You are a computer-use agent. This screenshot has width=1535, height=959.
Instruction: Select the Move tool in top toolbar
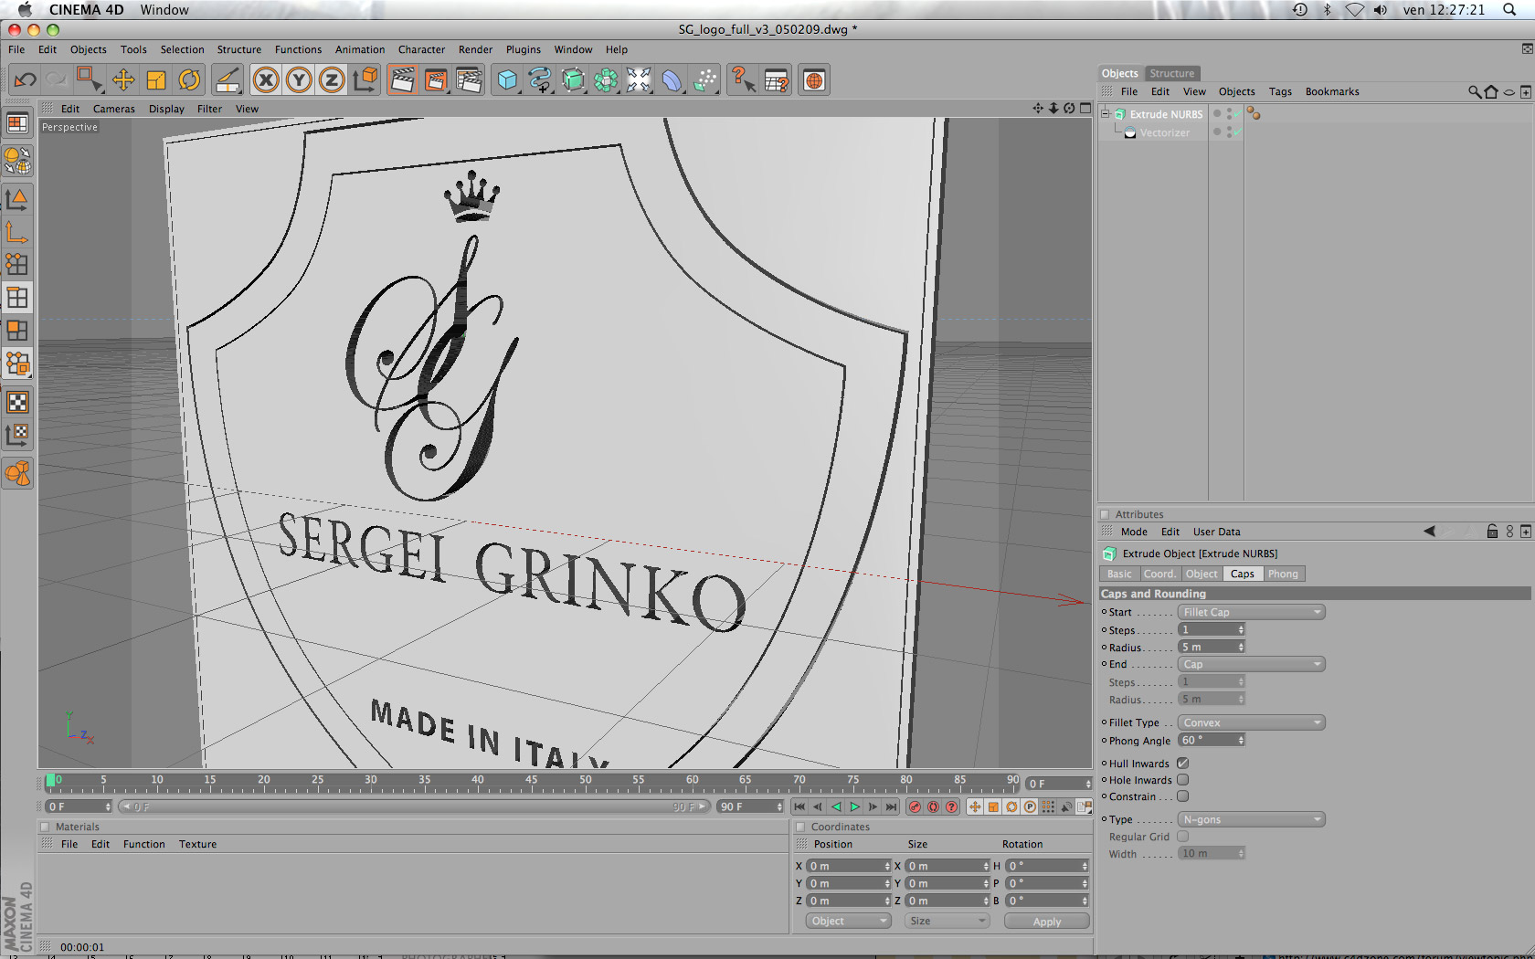coord(123,80)
